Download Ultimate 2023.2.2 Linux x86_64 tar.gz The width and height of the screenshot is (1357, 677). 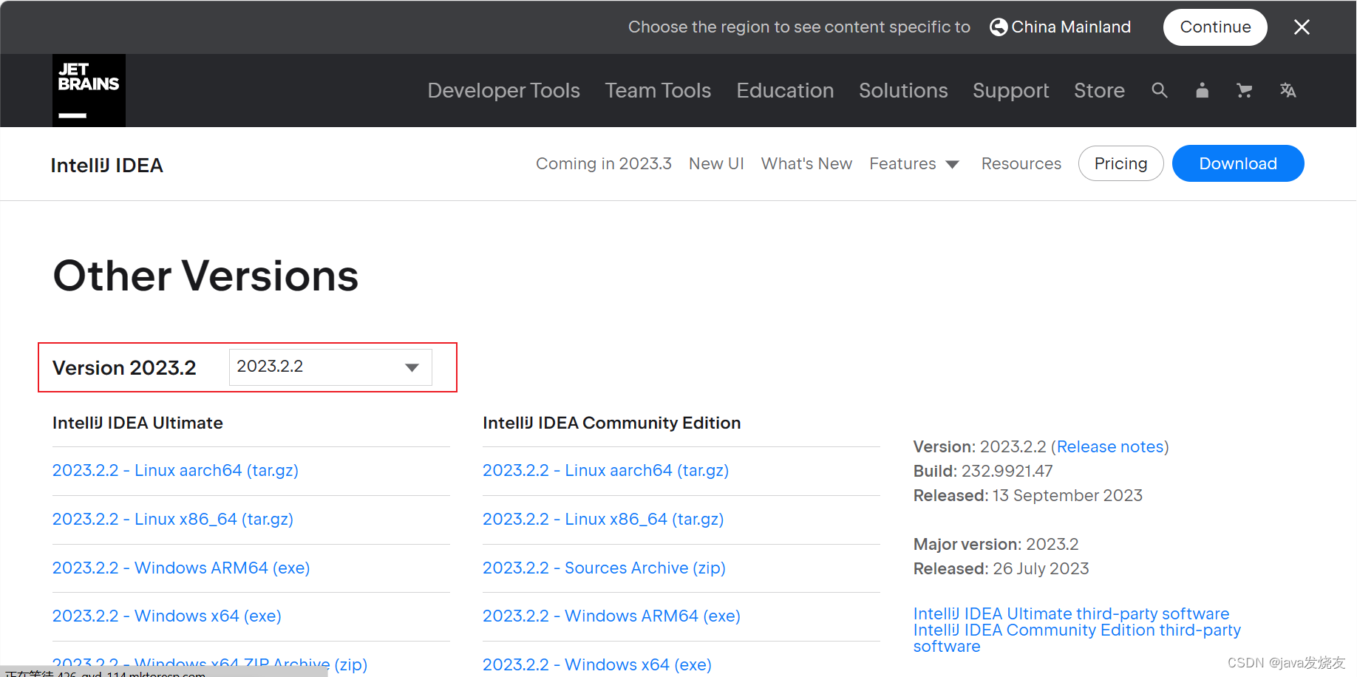173,519
